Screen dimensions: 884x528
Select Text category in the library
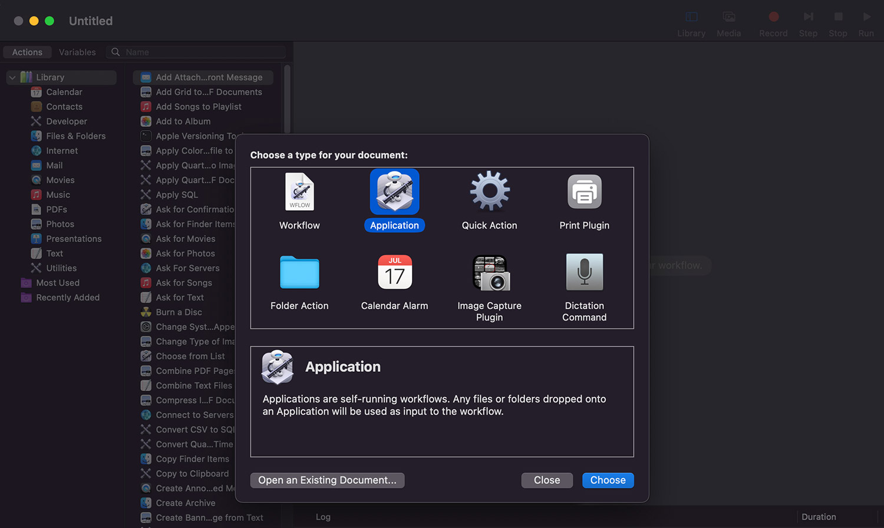pos(55,253)
